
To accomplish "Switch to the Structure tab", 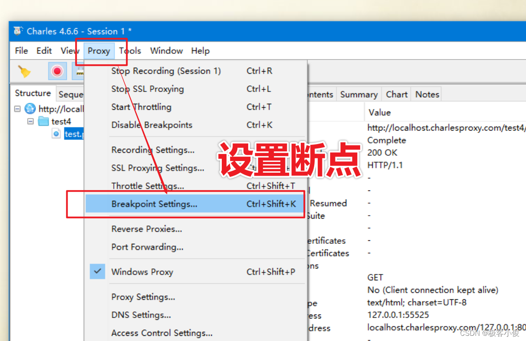I will [33, 93].
